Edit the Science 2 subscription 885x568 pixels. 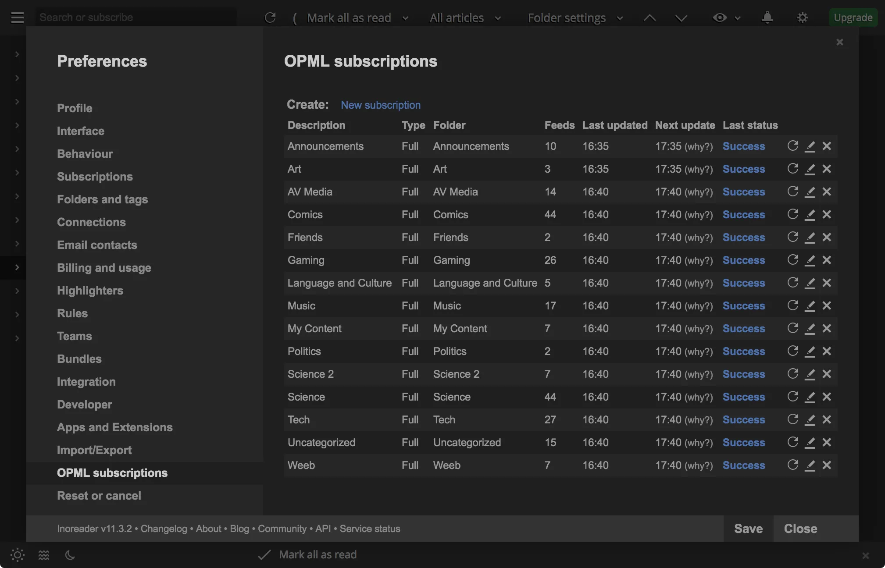click(810, 374)
